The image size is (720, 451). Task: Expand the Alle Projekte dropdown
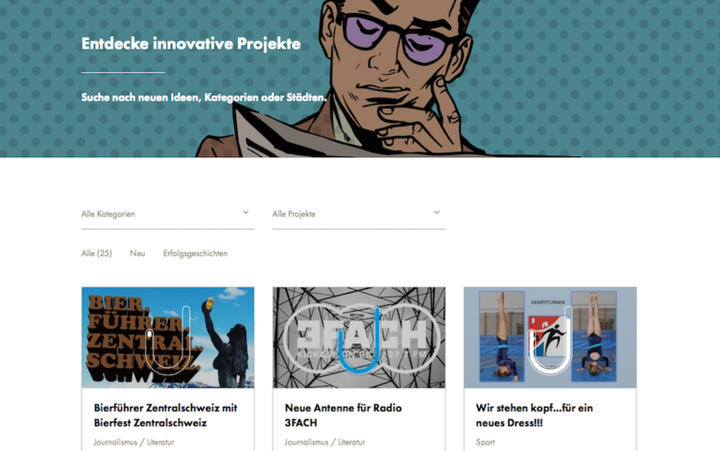[x=359, y=214]
